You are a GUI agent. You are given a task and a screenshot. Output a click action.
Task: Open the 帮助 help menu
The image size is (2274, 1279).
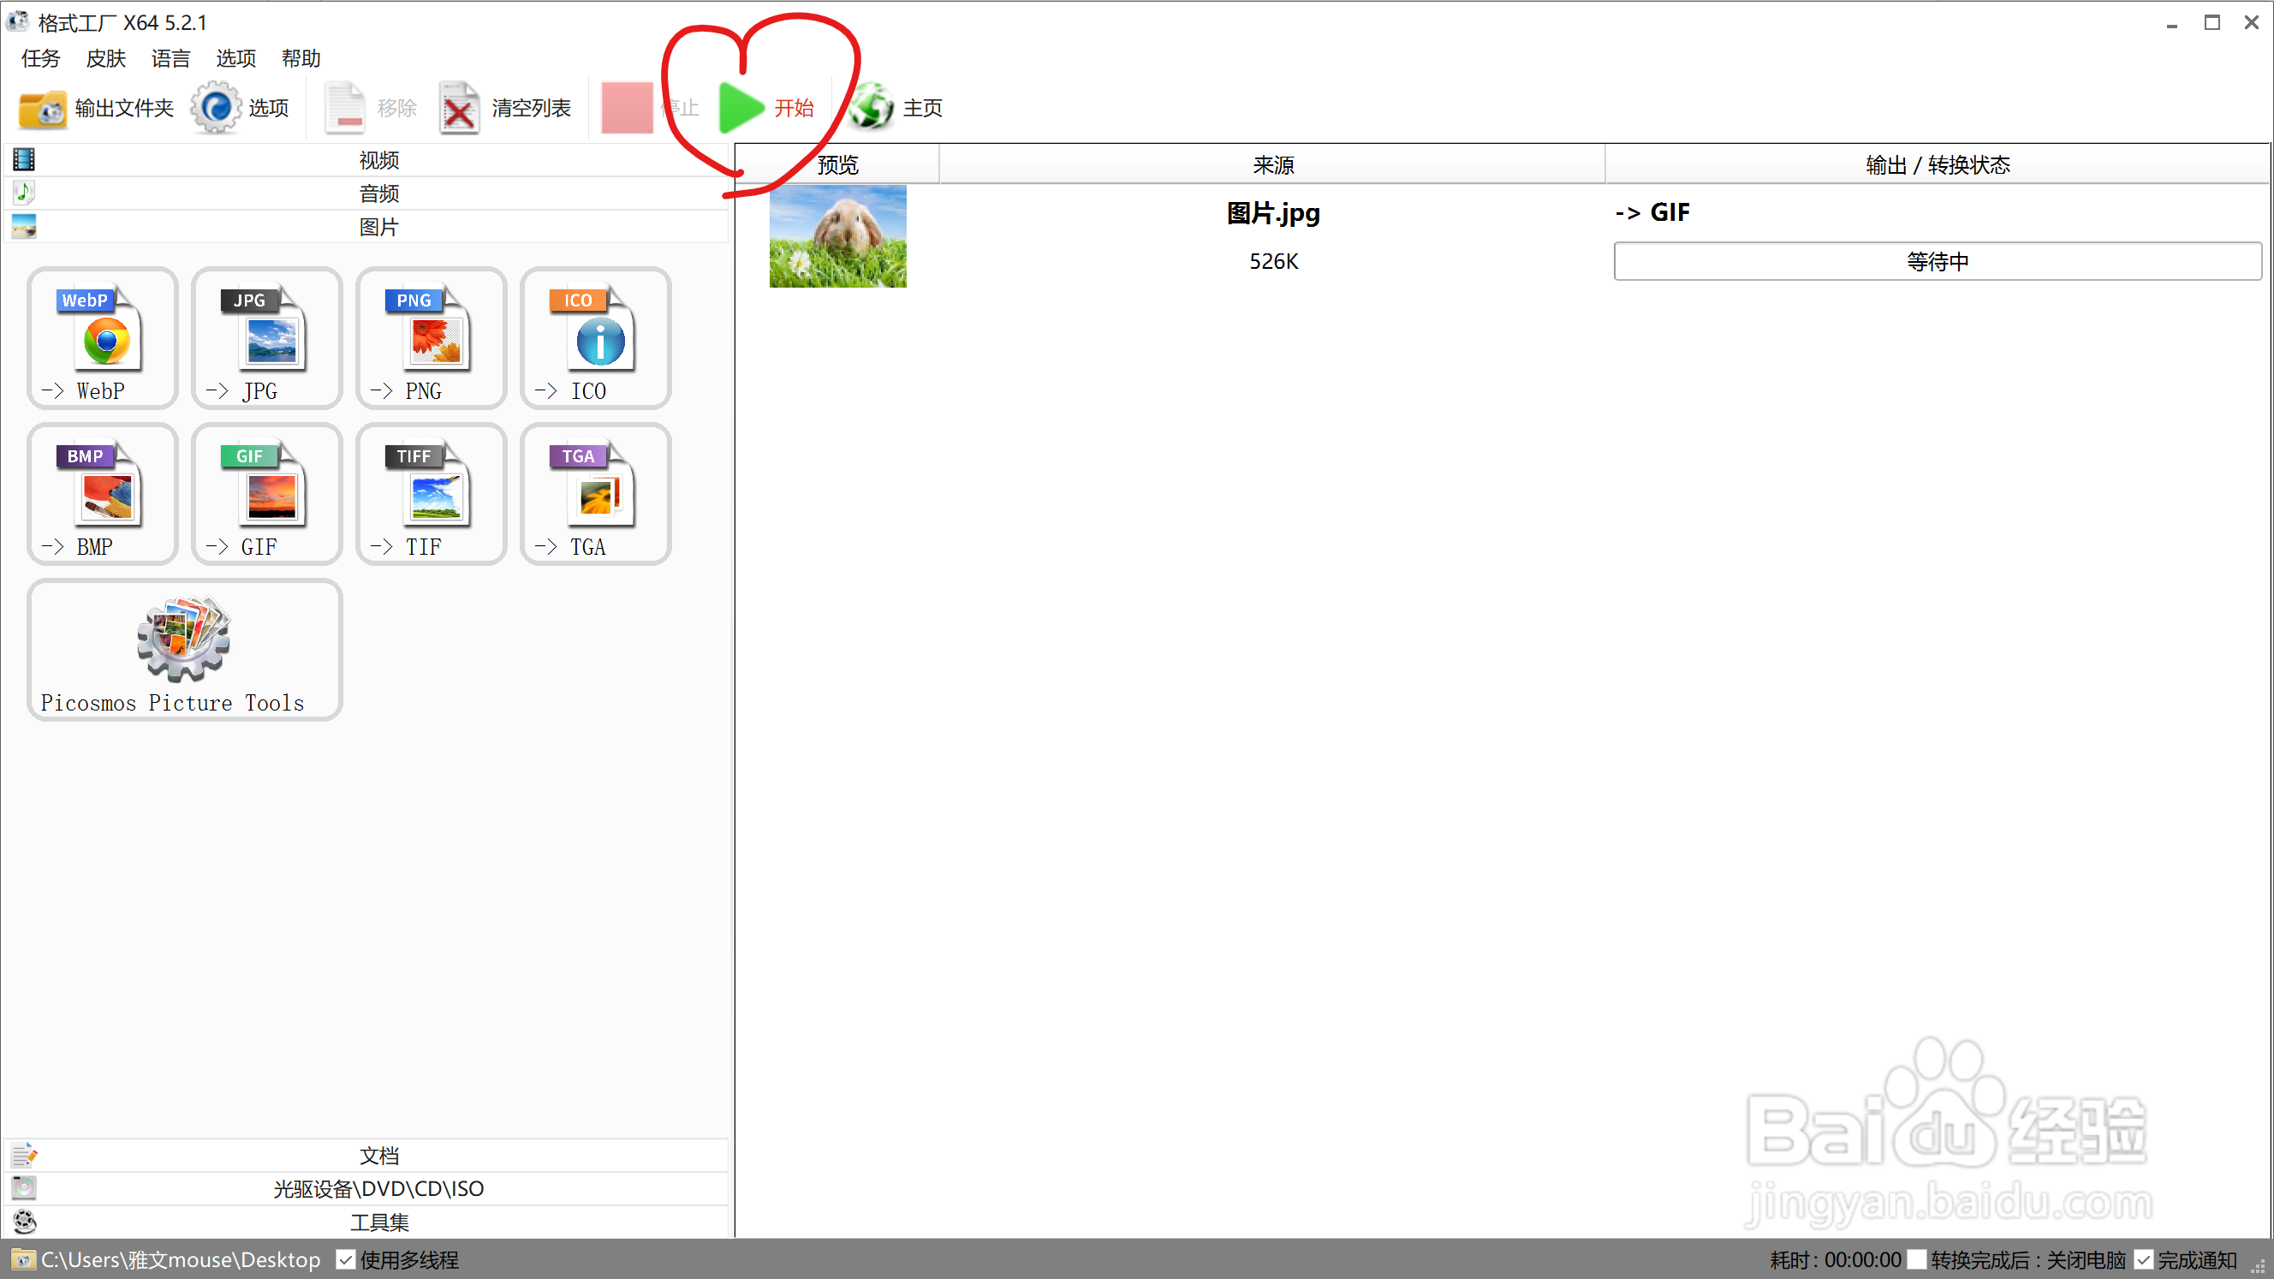tap(301, 58)
